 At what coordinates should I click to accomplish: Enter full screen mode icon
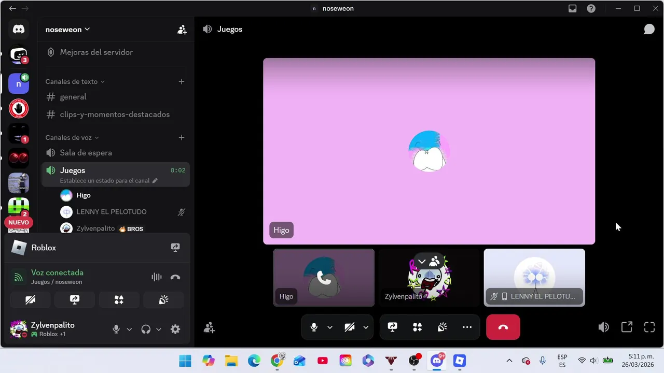tap(649, 327)
